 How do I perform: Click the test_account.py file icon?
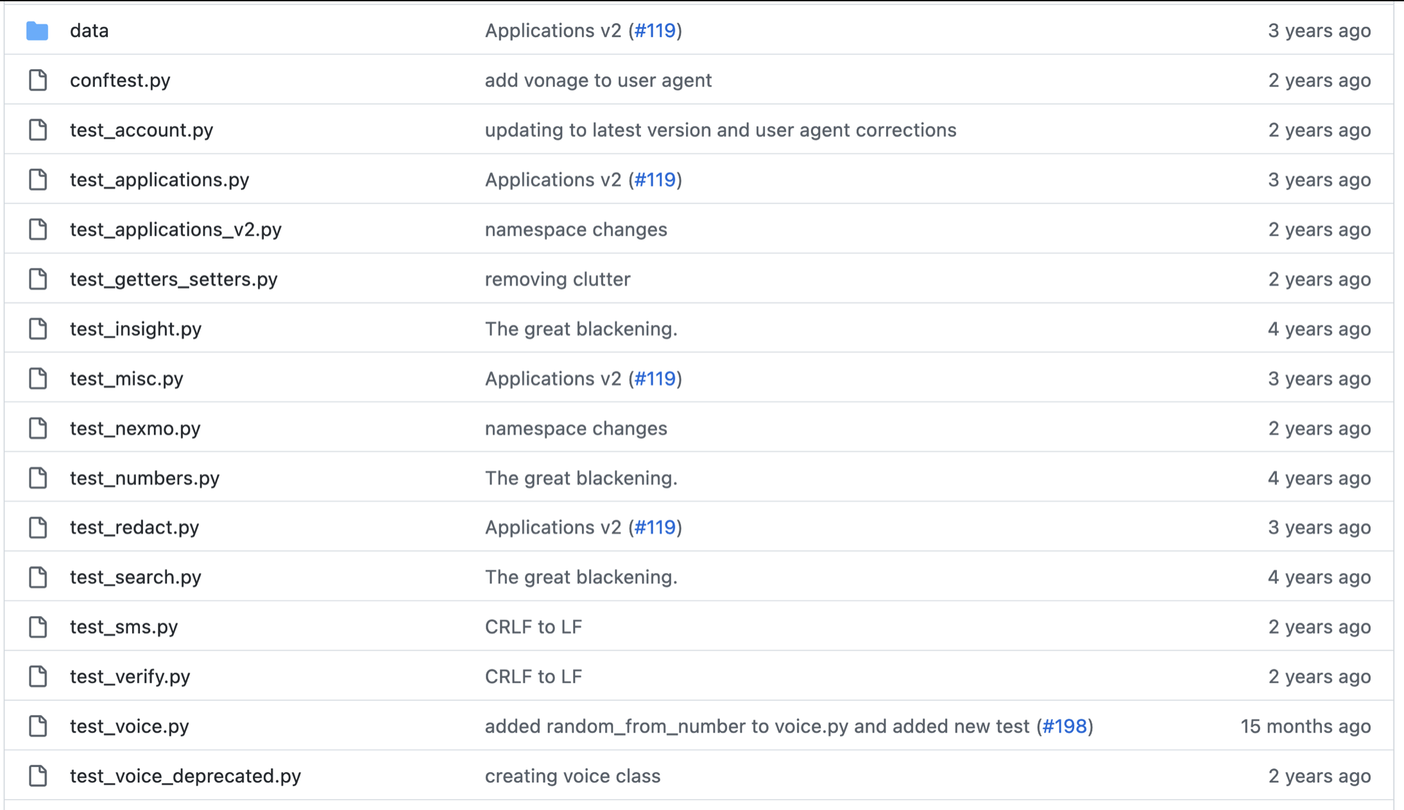[38, 130]
